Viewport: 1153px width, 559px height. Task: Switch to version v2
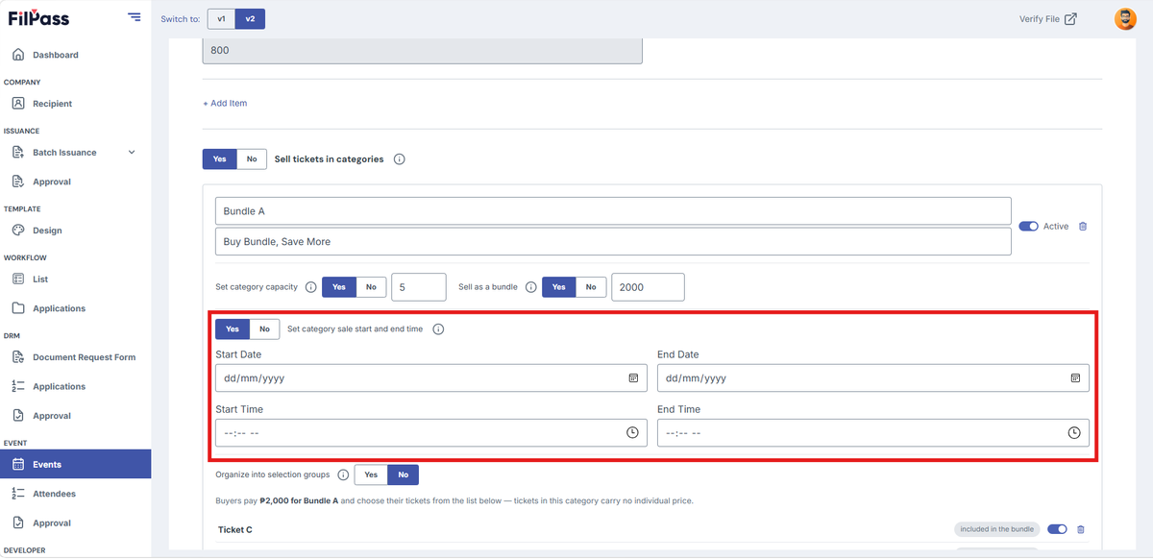[250, 19]
